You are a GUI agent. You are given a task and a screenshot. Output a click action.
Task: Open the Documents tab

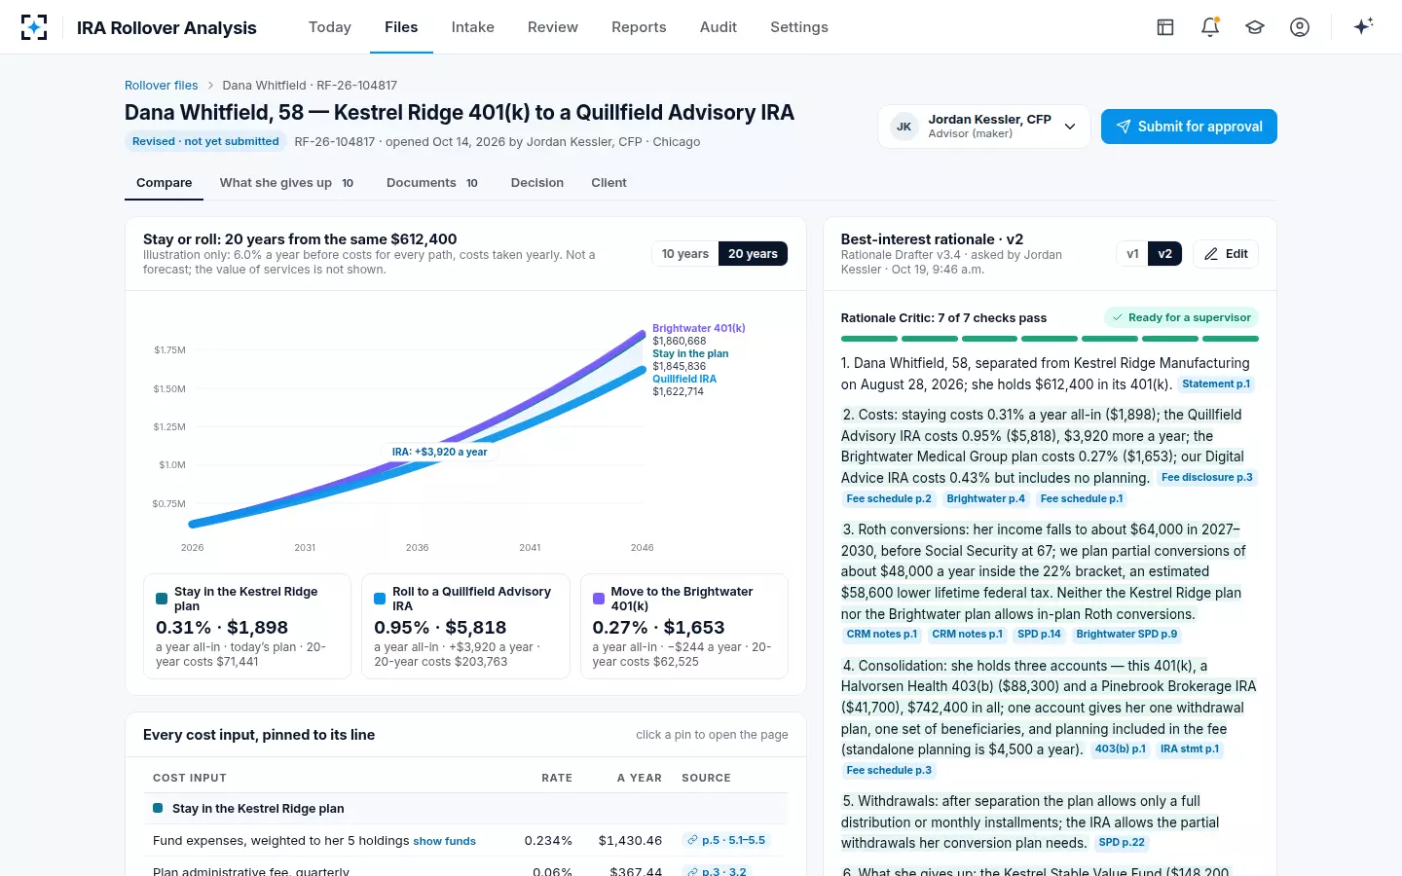(x=432, y=183)
